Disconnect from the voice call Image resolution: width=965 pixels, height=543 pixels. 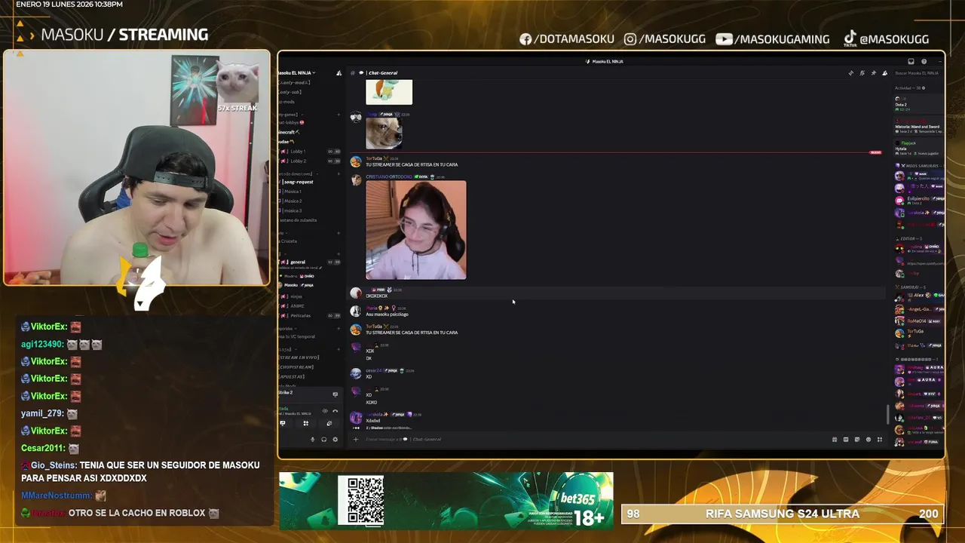click(335, 411)
